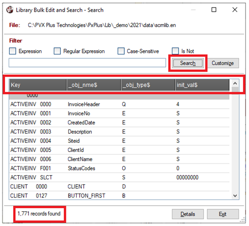
Task: Click the application icon in title bar
Action: coord(10,10)
